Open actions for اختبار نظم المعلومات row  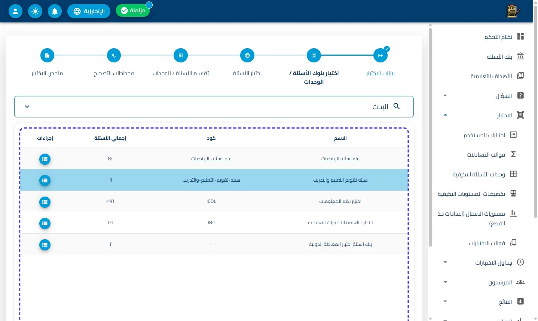tap(45, 202)
